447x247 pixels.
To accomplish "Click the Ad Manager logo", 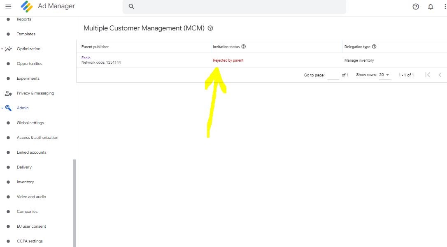I will click(x=26, y=6).
